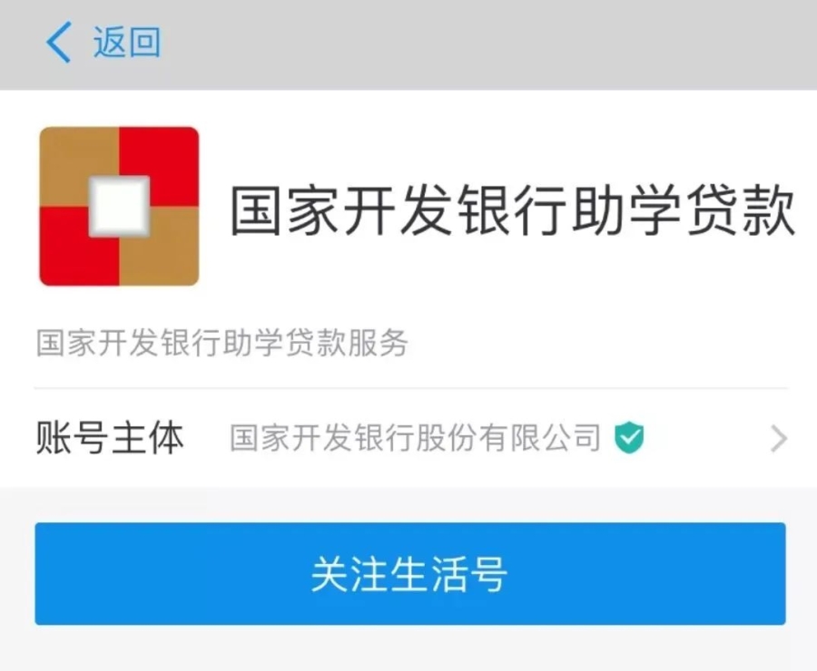Click the empty gray navigation bar area
This screenshot has height=671, width=817.
click(485, 44)
